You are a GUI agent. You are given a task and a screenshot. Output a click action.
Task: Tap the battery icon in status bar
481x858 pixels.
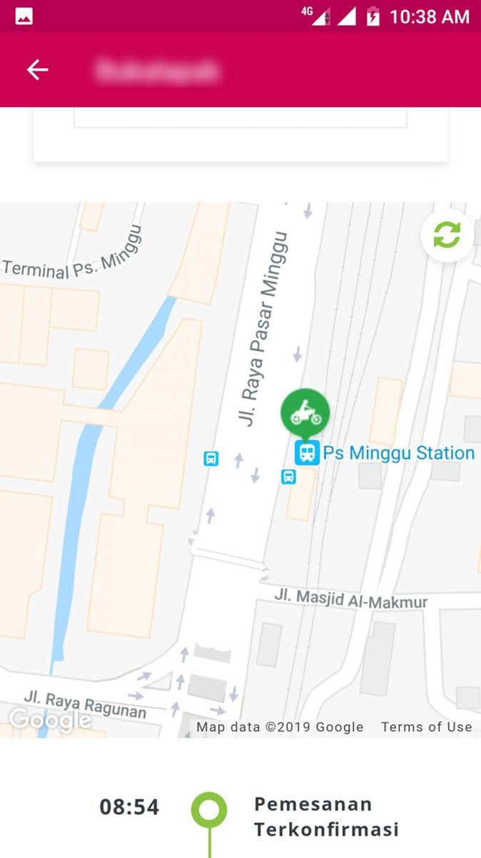[x=373, y=16]
